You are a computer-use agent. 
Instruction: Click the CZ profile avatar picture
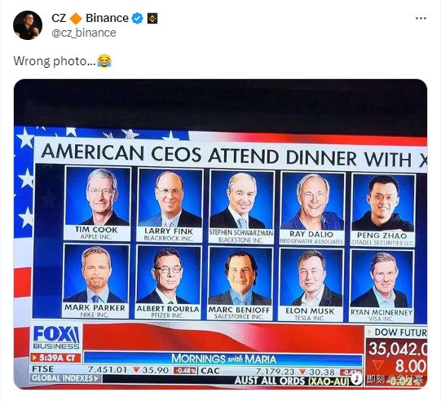(x=28, y=25)
